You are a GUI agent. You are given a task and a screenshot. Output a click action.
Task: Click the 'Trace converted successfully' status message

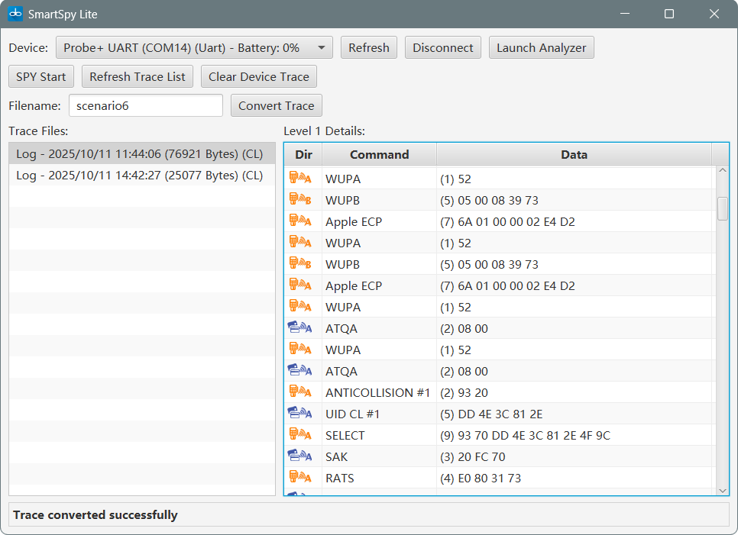pos(95,515)
